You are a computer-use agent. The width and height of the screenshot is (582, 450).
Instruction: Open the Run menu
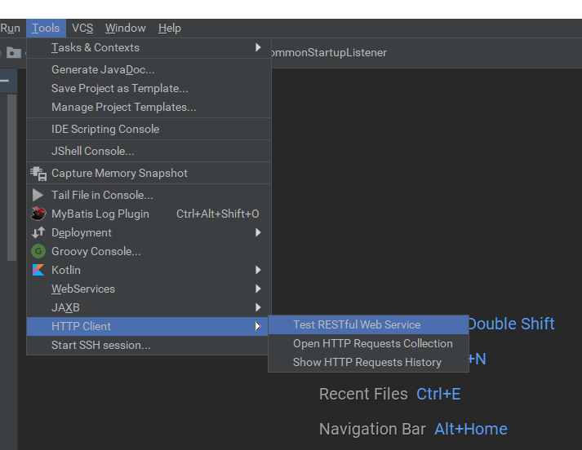(x=10, y=29)
